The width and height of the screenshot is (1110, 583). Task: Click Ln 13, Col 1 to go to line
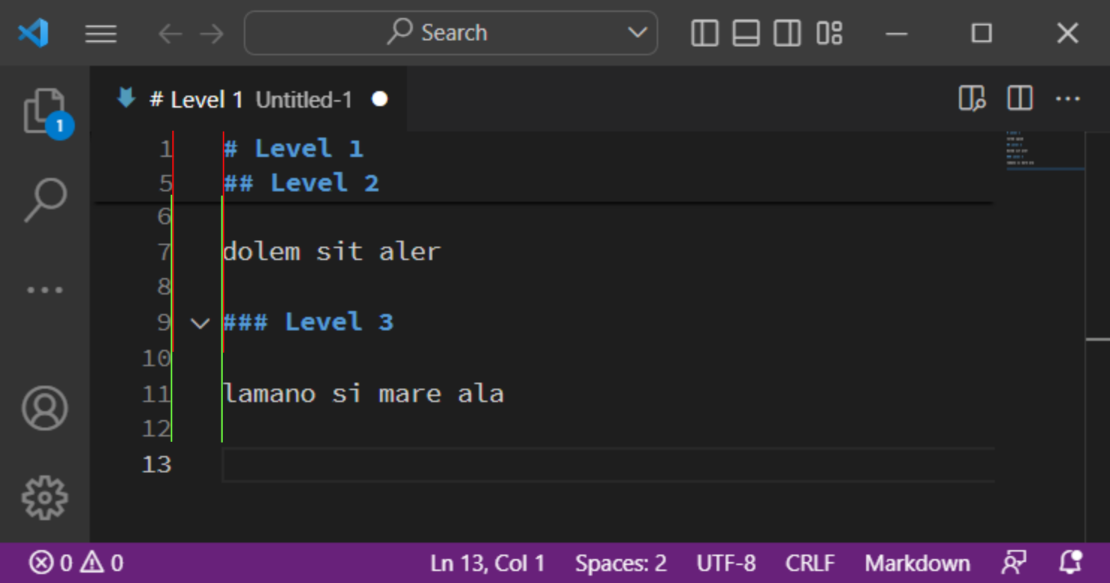(x=488, y=563)
